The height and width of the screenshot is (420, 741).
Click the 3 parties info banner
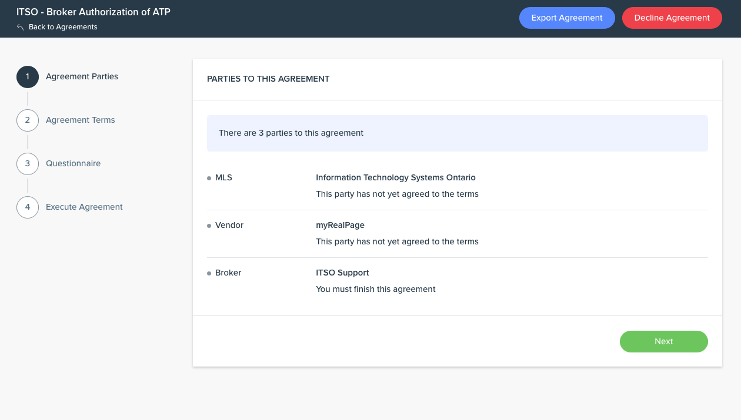(457, 133)
